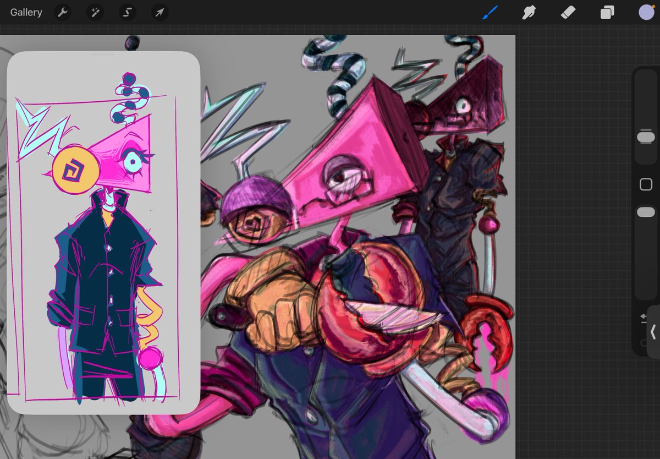Switch to the Smudge tool
Viewport: 660px width, 459px height.
pos(529,12)
